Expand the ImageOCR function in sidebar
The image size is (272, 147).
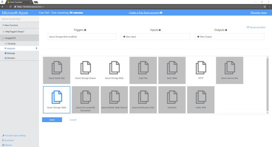(11, 38)
